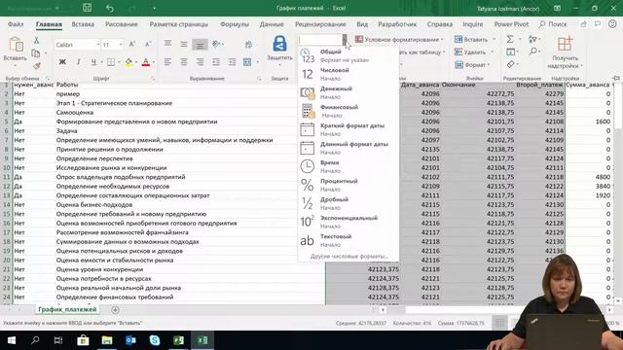Switch to the Вставка ribbon tab

click(83, 24)
